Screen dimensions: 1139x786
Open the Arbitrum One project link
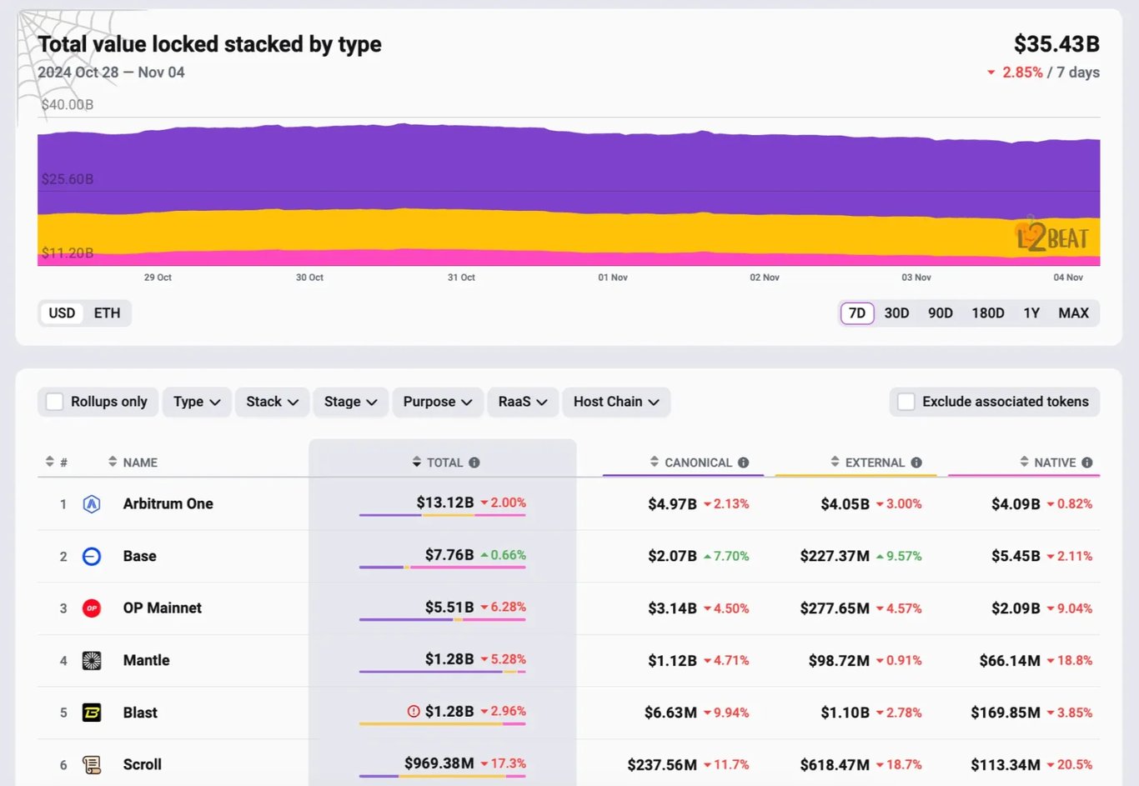(168, 503)
